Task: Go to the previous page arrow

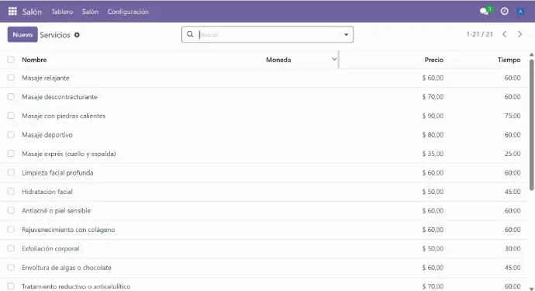Action: coord(504,34)
